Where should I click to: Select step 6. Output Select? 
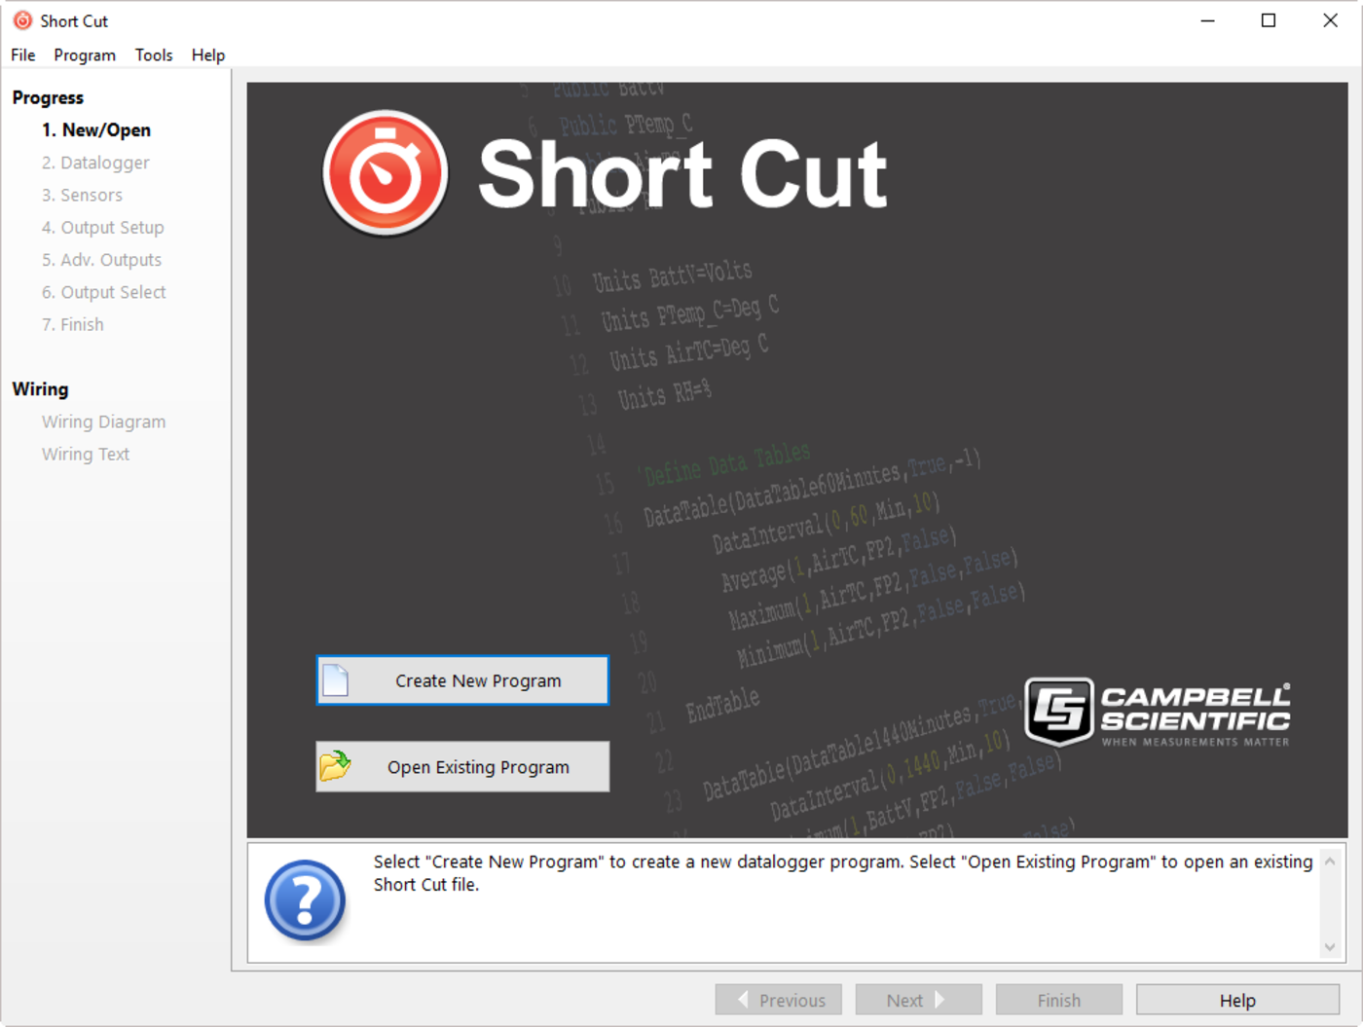[104, 292]
